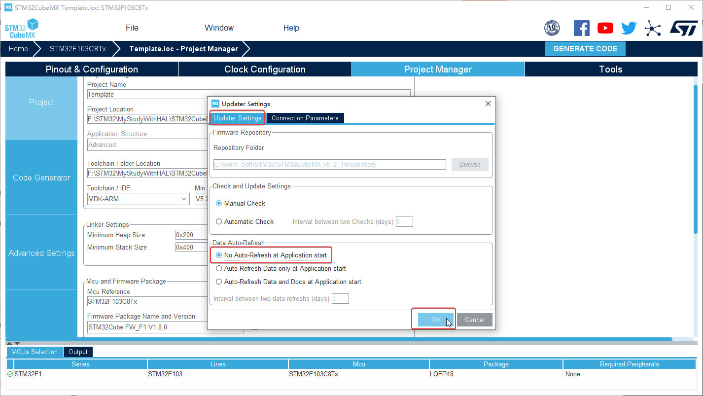
Task: Click the LQFP48 package cell
Action: pyautogui.click(x=496, y=374)
